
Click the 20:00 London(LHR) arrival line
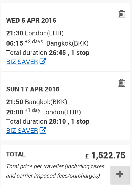click(44, 112)
